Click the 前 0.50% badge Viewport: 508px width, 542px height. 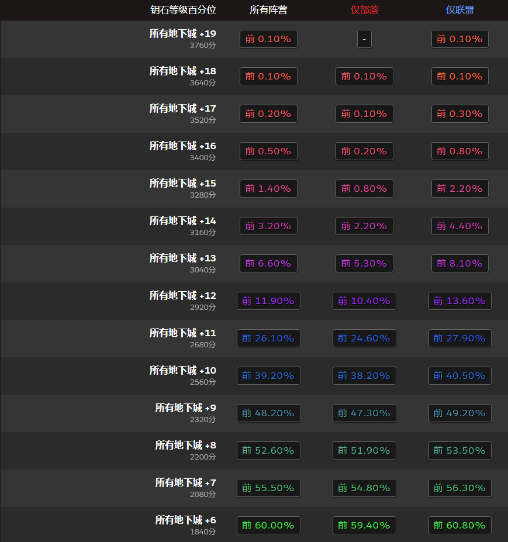click(x=268, y=151)
